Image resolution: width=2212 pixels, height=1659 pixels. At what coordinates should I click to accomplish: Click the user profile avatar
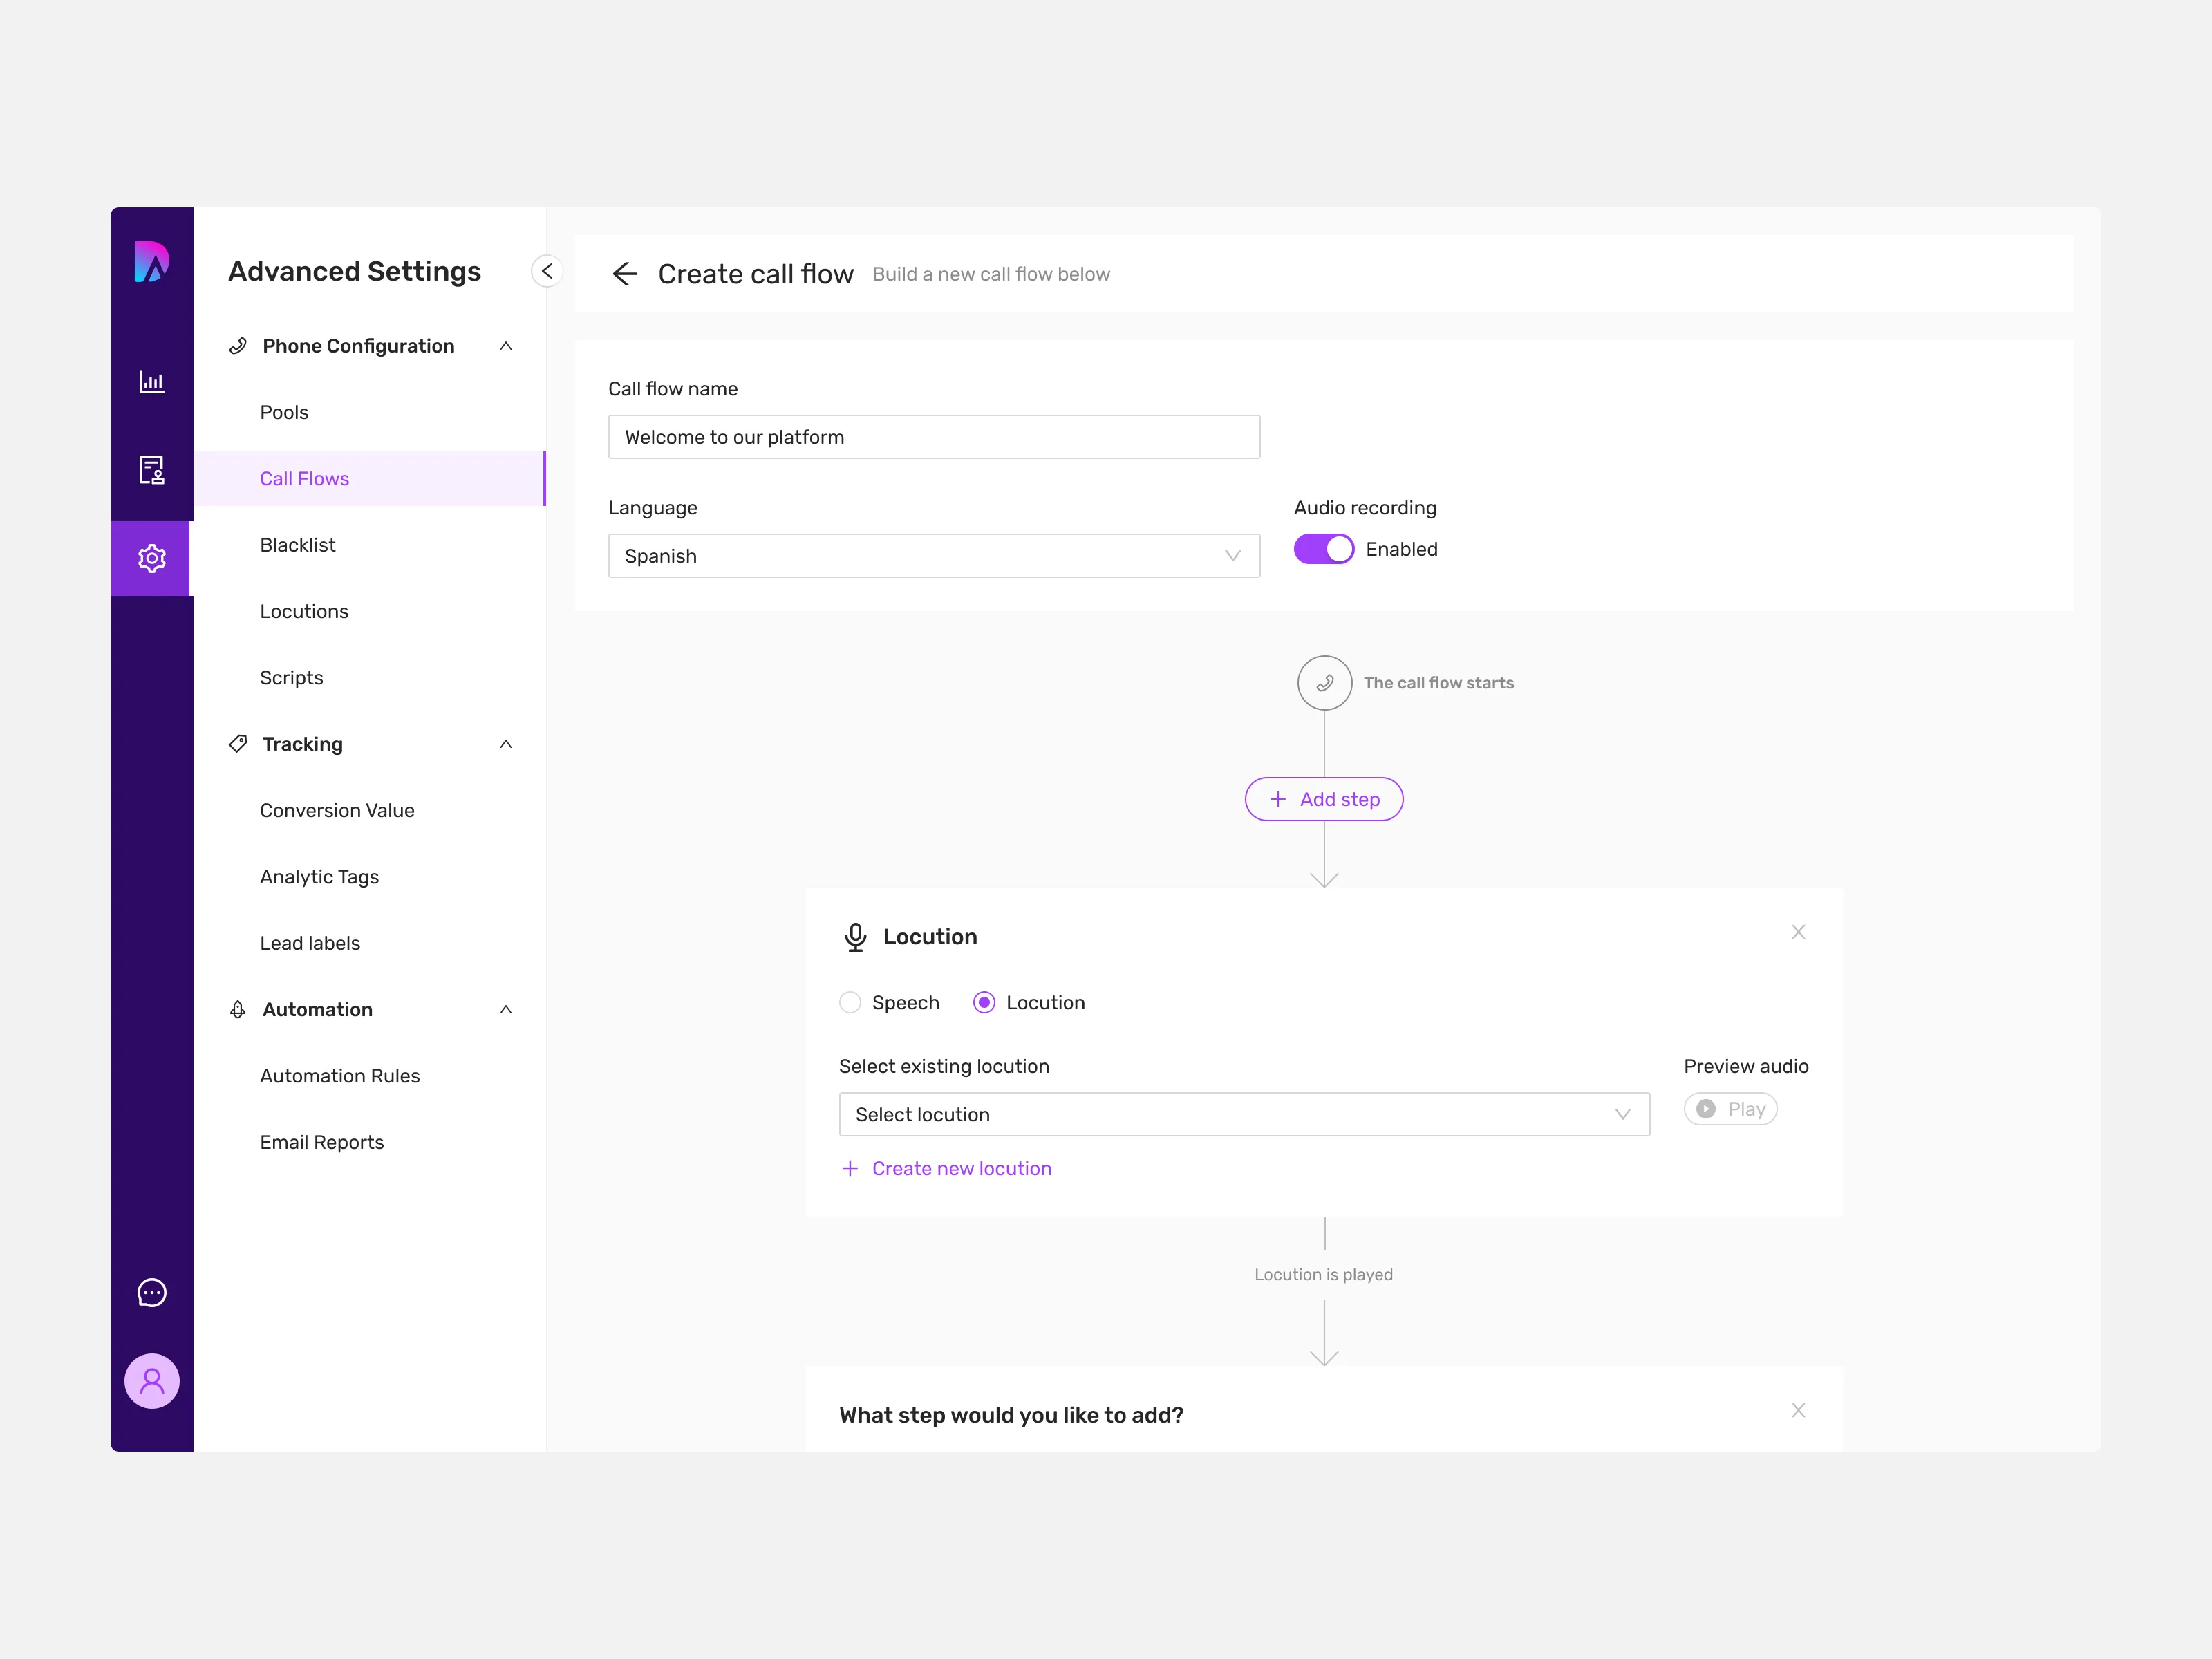click(x=151, y=1381)
